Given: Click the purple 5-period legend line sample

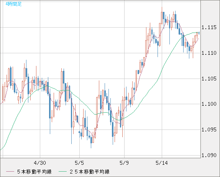Looking at the screenshot, I should click(10, 172).
